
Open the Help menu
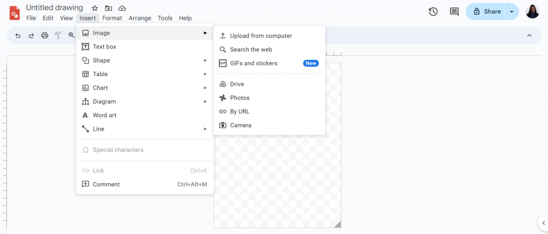[x=185, y=18]
